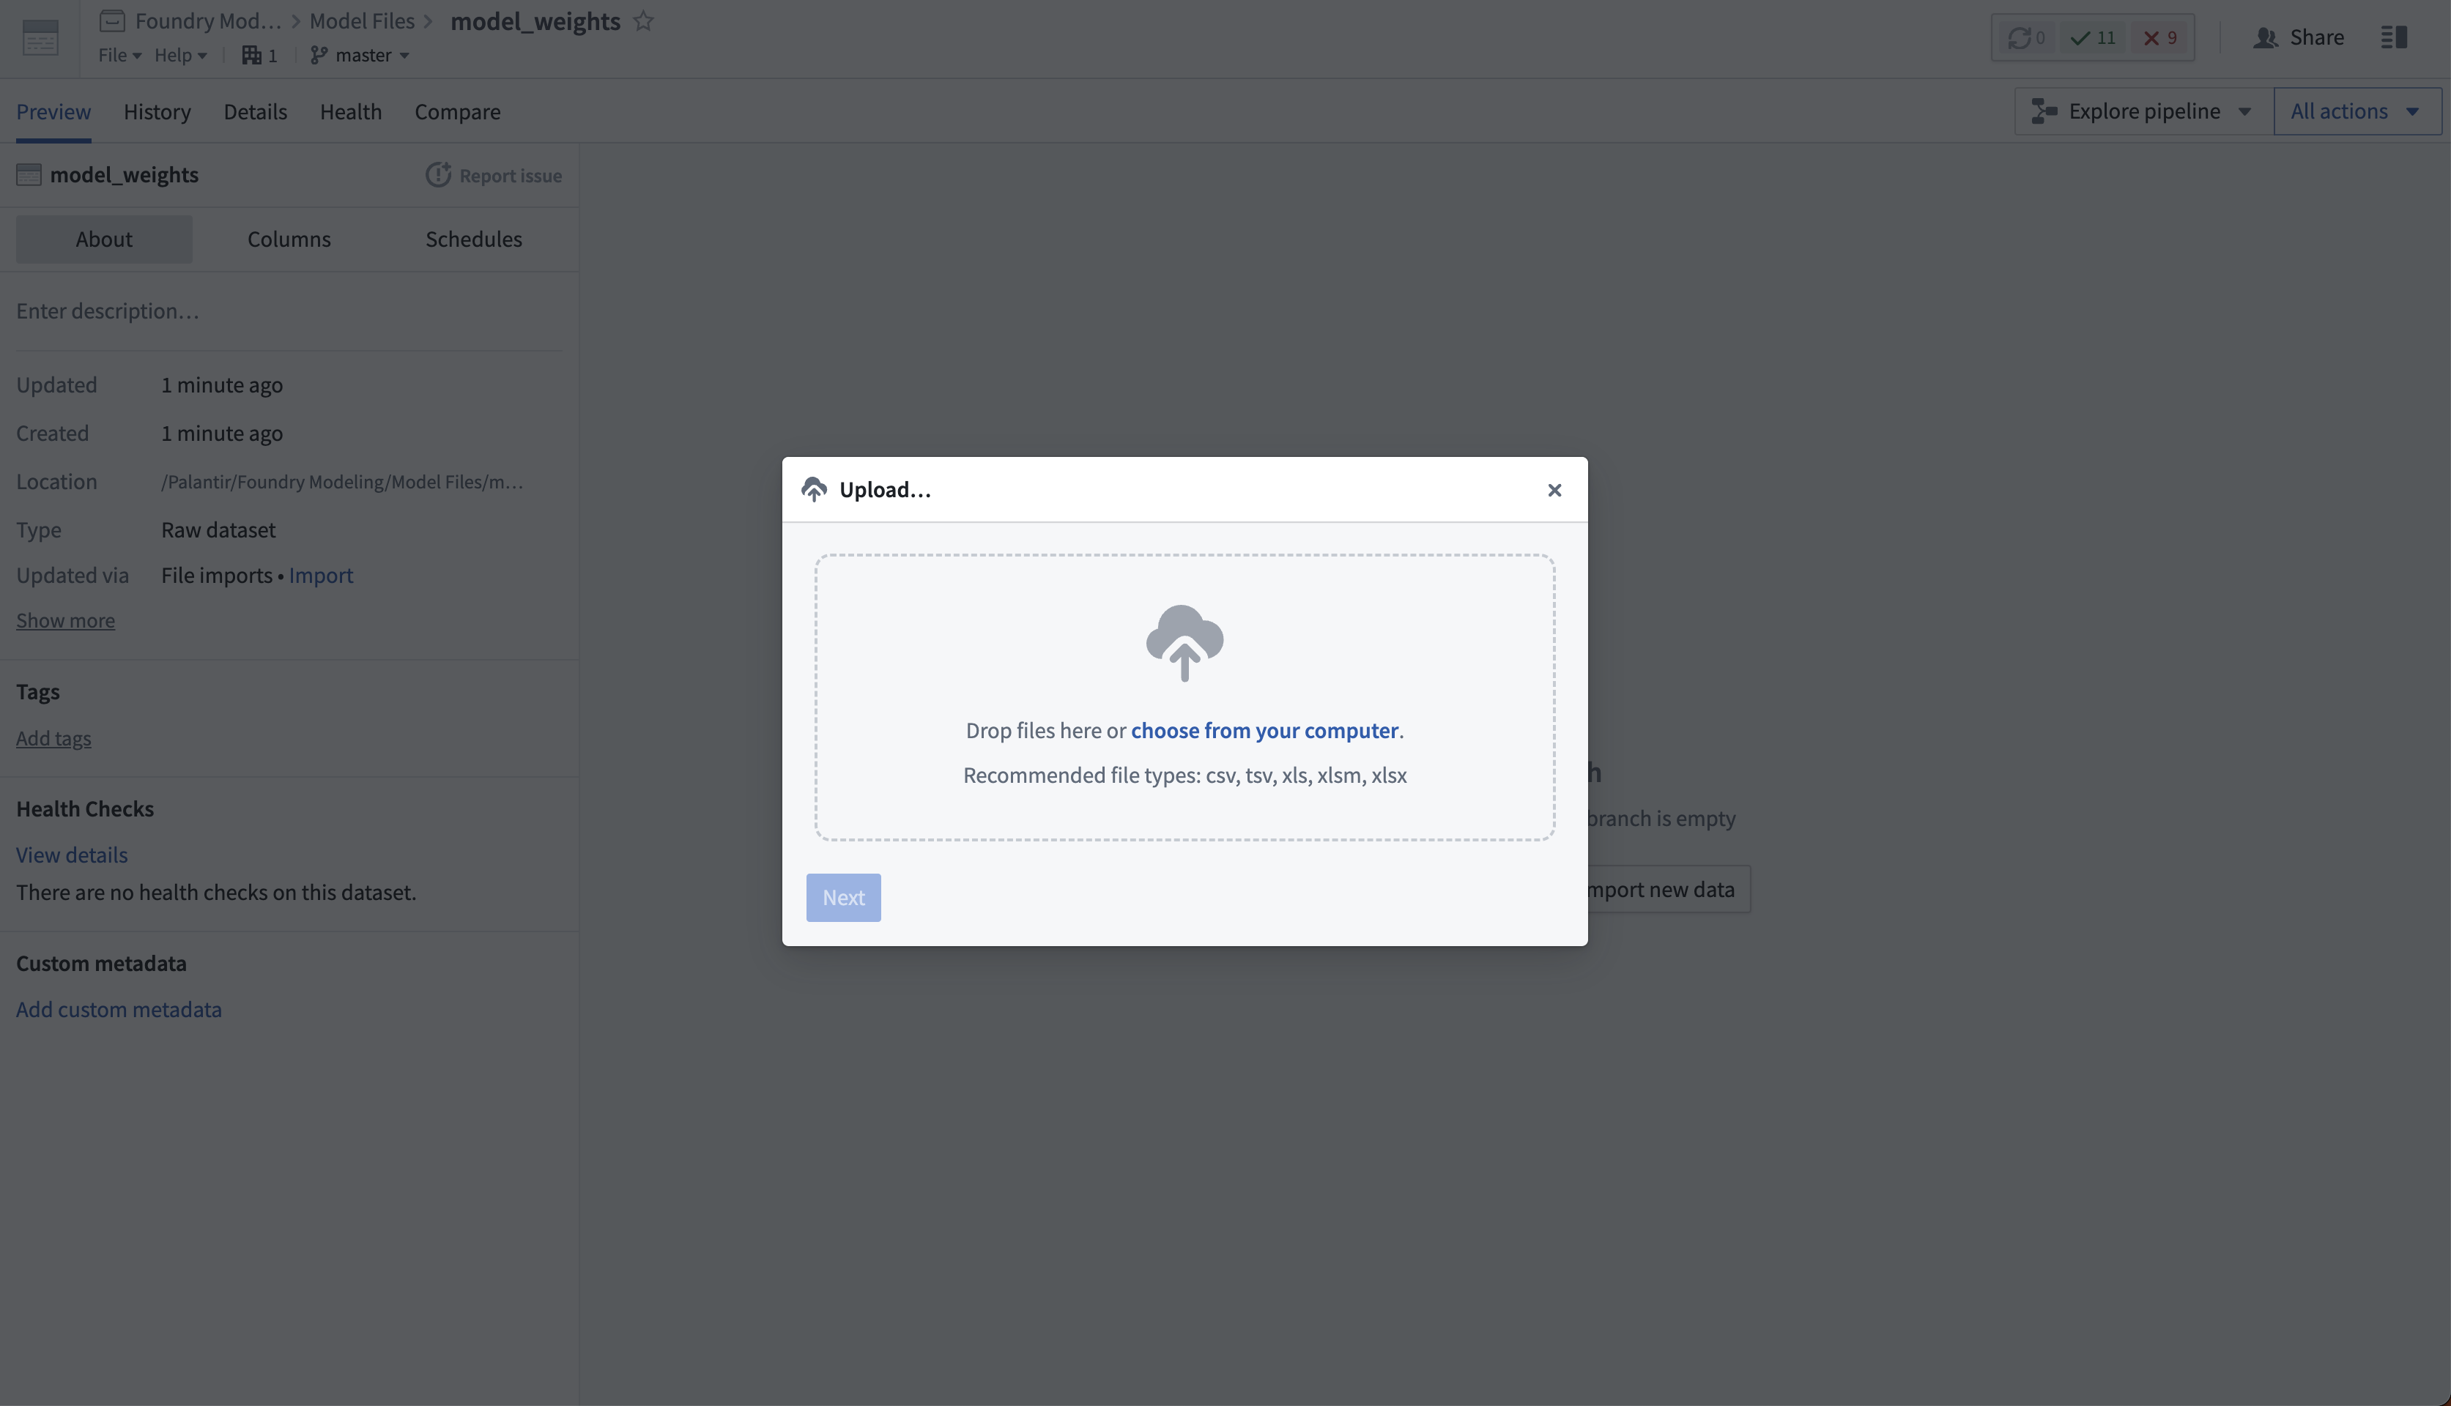Expand the All actions dropdown
The height and width of the screenshot is (1406, 2451).
2357,111
